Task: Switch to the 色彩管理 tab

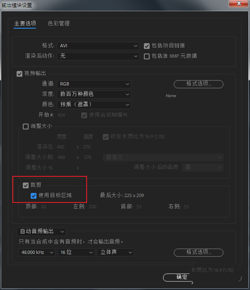Action: tap(59, 23)
